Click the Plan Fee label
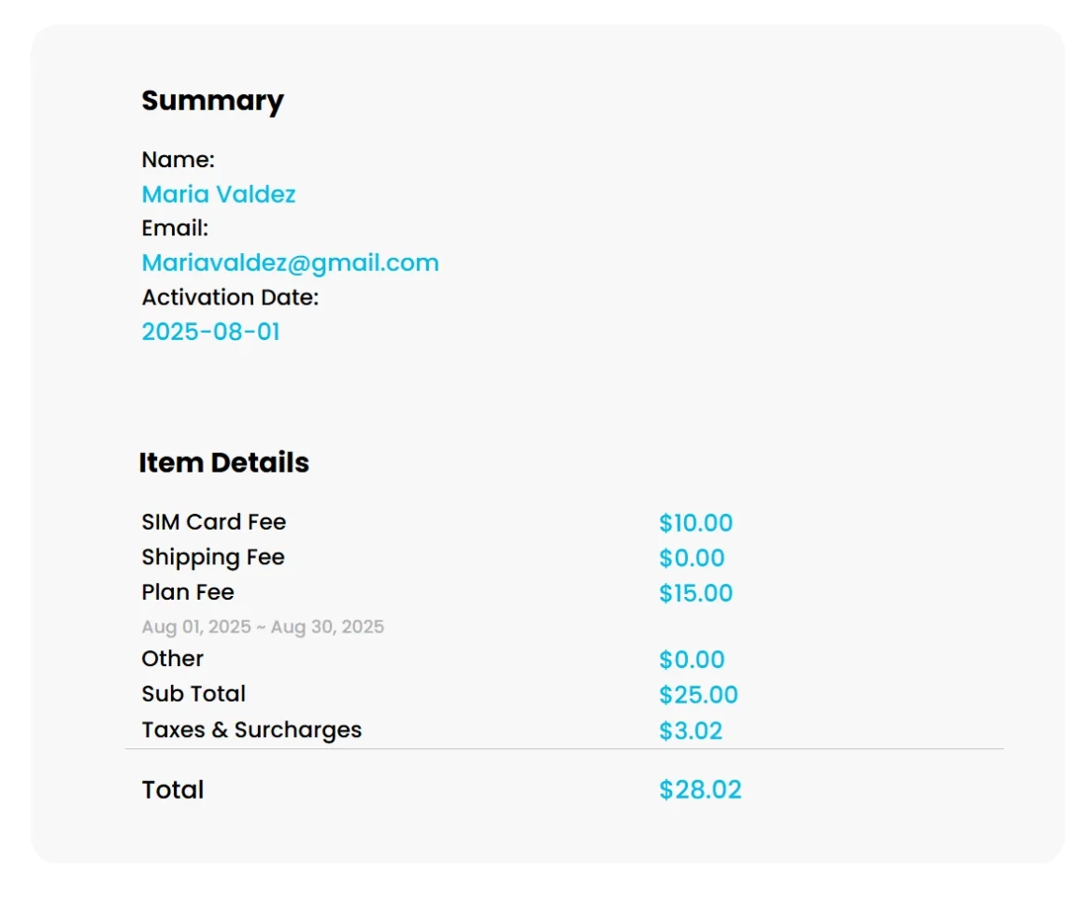 (188, 592)
